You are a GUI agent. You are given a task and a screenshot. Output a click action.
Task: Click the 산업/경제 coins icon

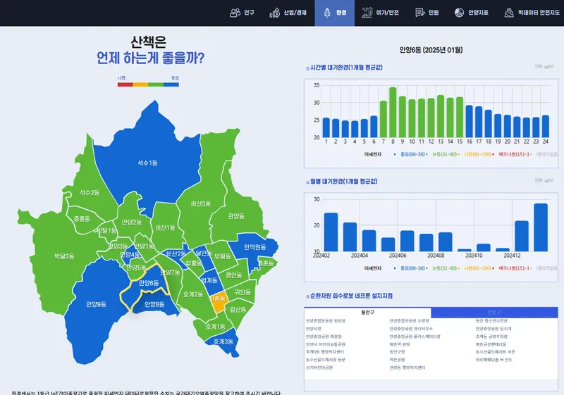point(274,13)
